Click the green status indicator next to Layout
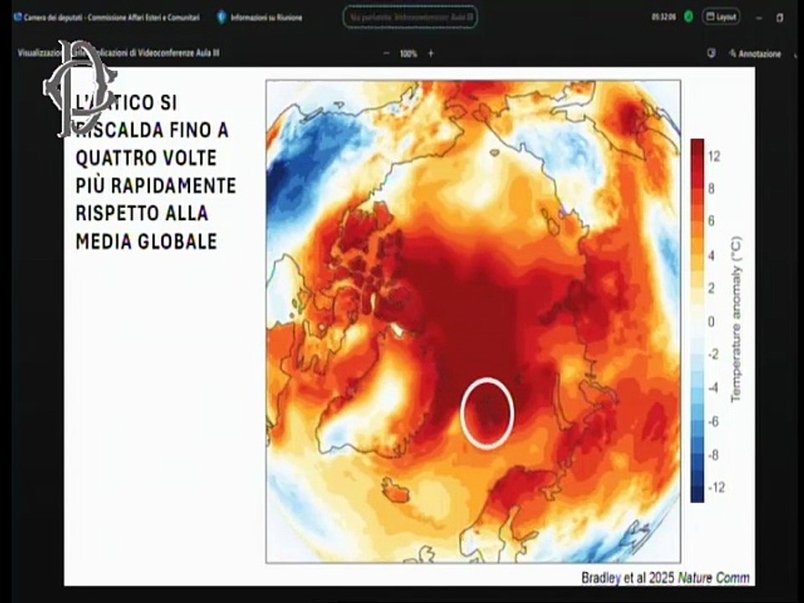The image size is (804, 603). [x=688, y=17]
